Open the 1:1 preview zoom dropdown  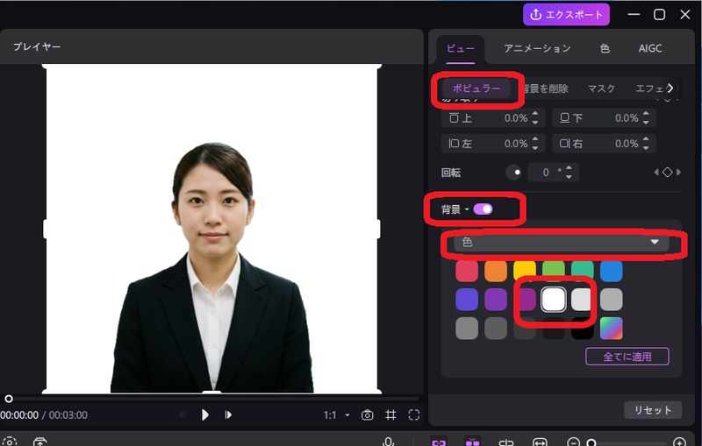tap(336, 415)
